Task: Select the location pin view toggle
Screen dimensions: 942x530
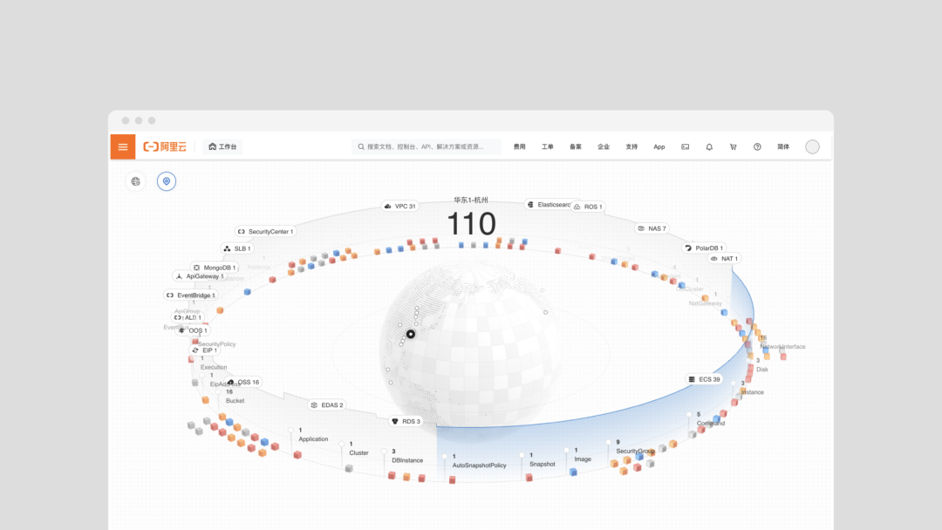Action: (x=167, y=181)
